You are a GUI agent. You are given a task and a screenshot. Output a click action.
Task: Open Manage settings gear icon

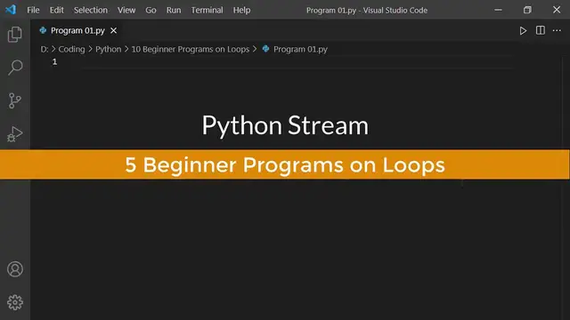point(15,302)
